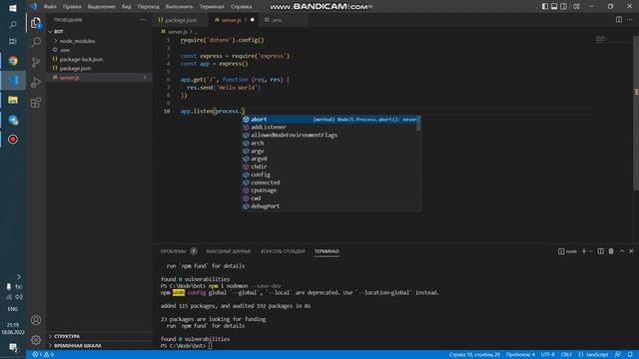Screen dimensions: 639x359
Task: Choose the addListener suggestion
Action: coord(330,127)
